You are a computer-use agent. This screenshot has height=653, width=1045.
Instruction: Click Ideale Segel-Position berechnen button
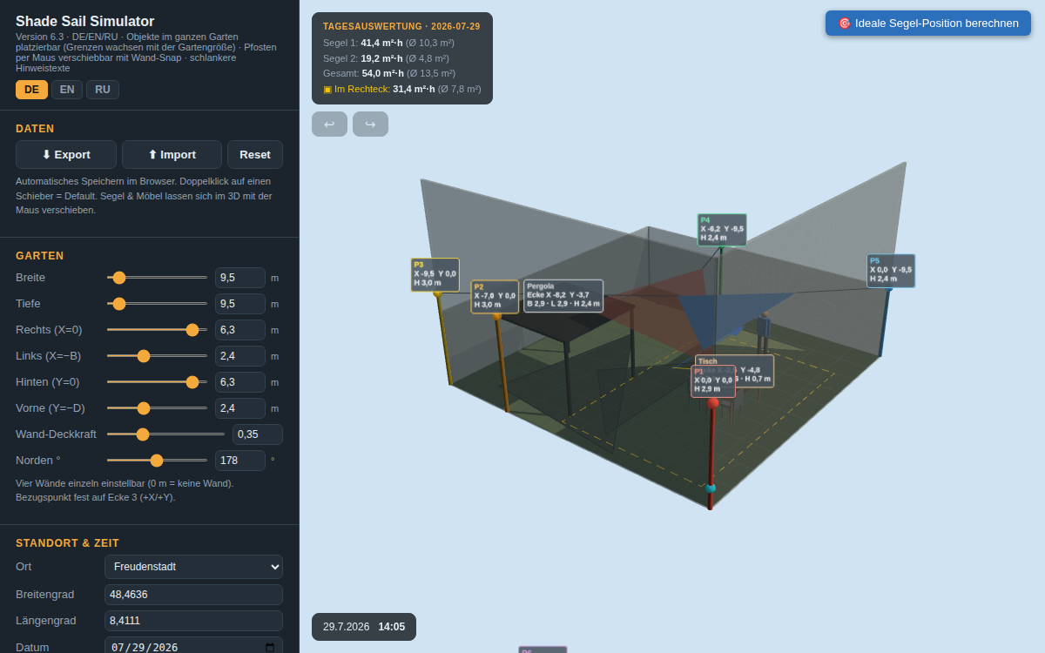coord(928,23)
